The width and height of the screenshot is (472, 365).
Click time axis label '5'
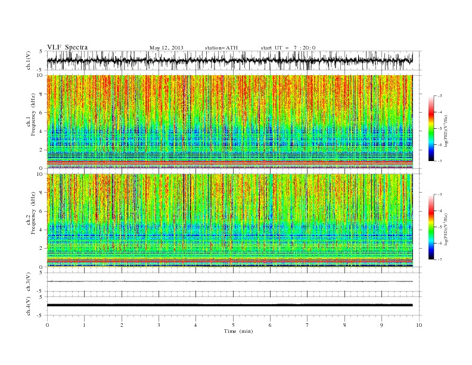tap(233, 325)
